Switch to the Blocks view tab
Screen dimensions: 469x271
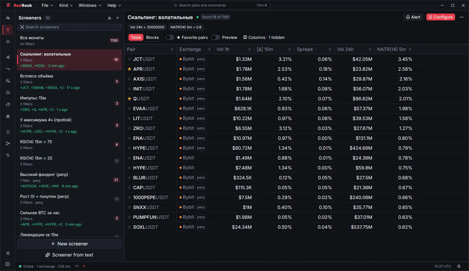click(152, 37)
